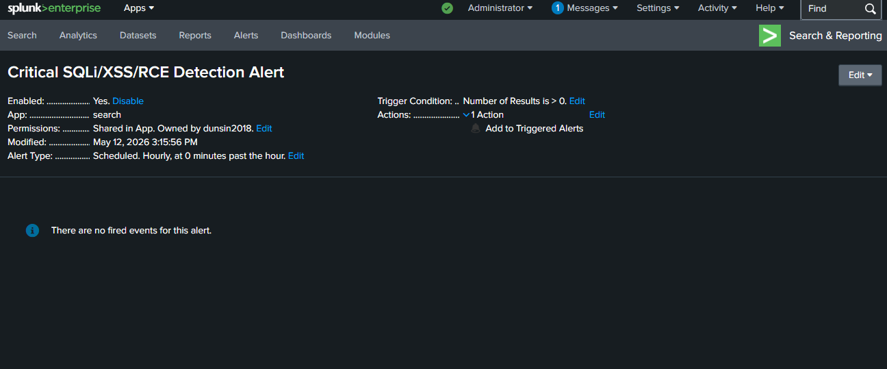Open the Help dropdown menu
Image resolution: width=887 pixels, height=369 pixels.
click(770, 8)
